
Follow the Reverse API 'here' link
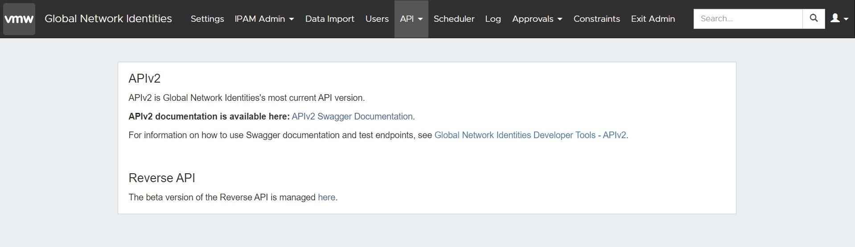[x=327, y=197]
